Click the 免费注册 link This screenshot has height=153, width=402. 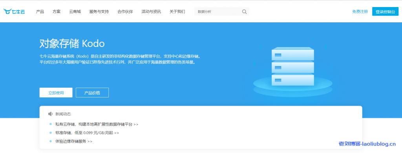coord(360,11)
